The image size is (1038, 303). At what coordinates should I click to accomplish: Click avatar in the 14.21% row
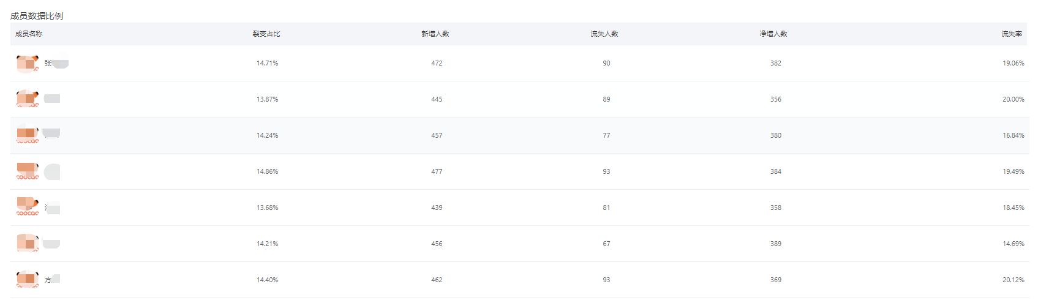(28, 243)
